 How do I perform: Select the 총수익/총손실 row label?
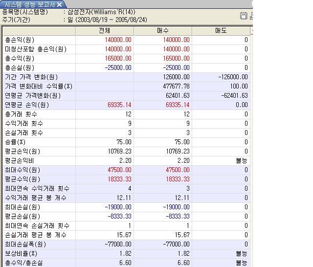pyautogui.click(x=22, y=263)
